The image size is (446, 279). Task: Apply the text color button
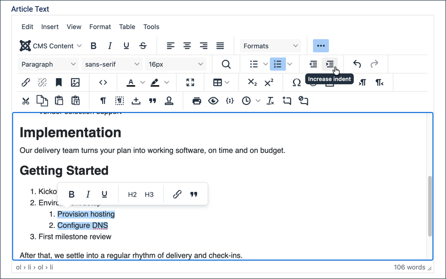point(131,82)
